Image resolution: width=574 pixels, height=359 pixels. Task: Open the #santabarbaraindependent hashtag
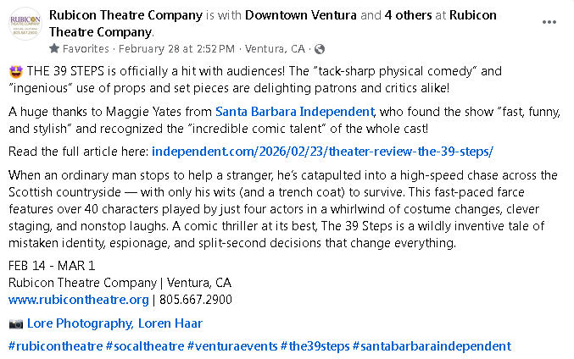432,345
